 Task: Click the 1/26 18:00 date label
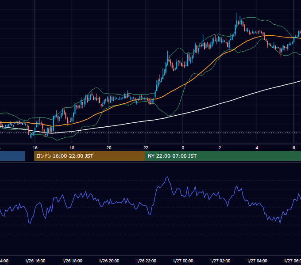coord(72,261)
